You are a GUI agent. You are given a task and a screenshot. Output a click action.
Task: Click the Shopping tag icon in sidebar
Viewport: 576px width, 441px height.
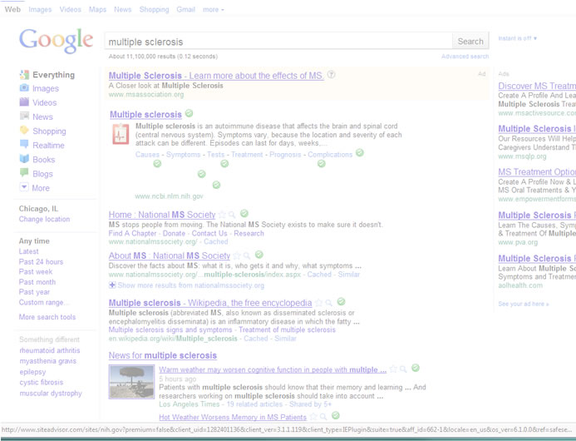24,130
